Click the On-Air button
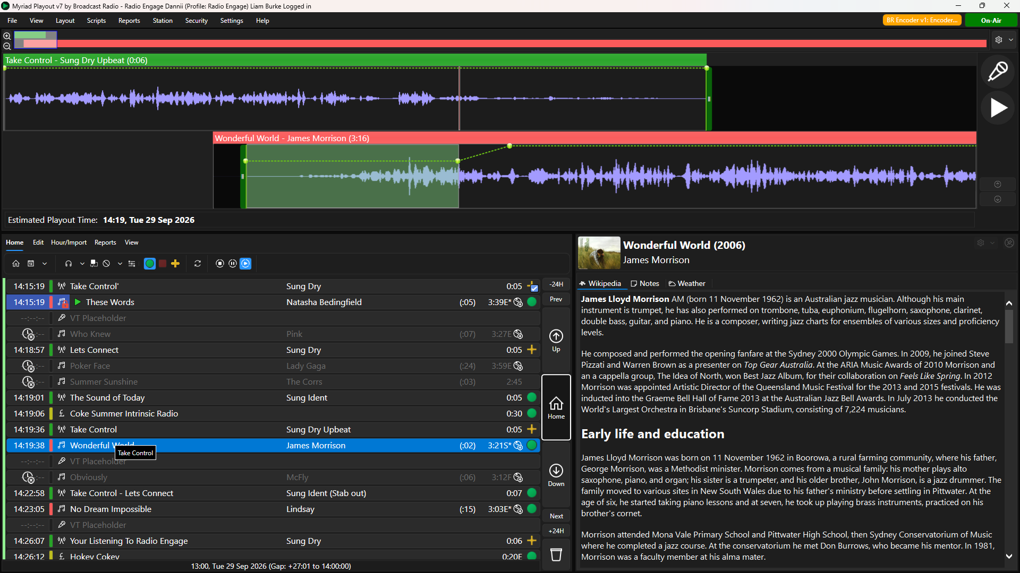Screen dimensions: 1020x573 click(x=991, y=21)
